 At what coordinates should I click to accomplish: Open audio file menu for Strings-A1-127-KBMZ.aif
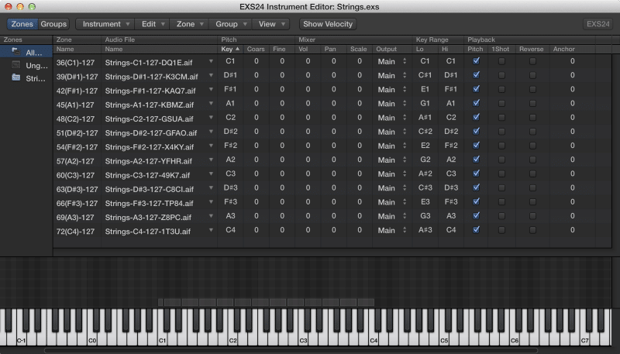211,104
